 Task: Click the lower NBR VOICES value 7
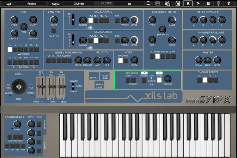(144, 73)
